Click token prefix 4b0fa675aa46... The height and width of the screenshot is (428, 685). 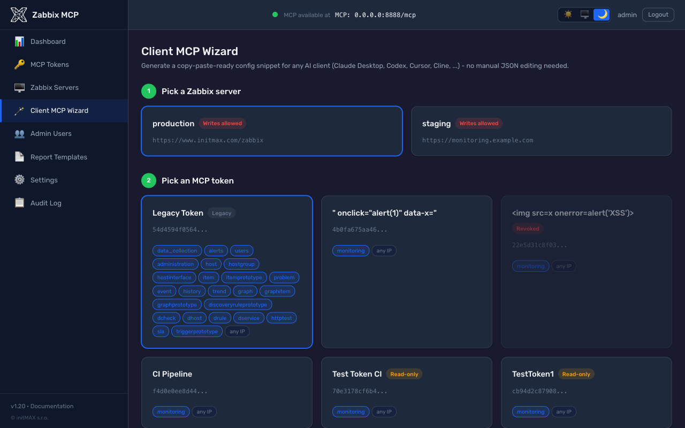point(360,230)
